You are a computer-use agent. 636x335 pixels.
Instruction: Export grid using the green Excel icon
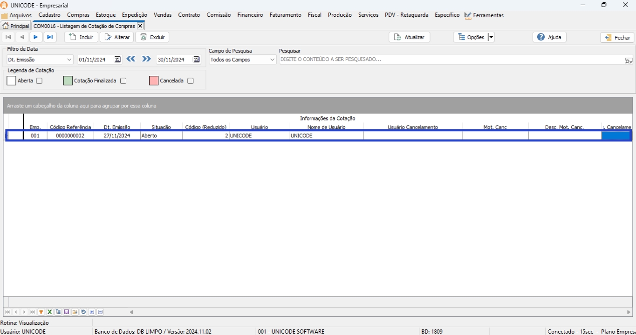click(x=50, y=312)
